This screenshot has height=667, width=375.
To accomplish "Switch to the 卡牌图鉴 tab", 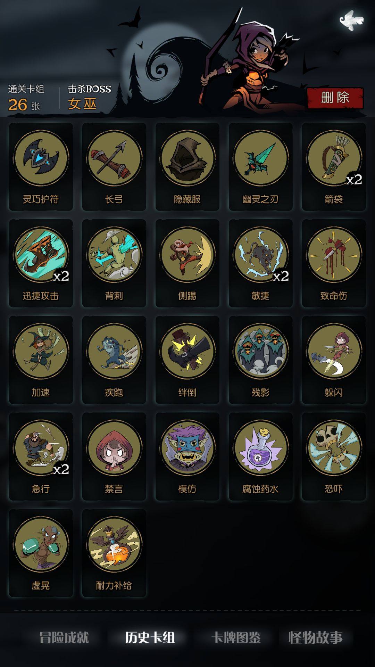I will (236, 637).
